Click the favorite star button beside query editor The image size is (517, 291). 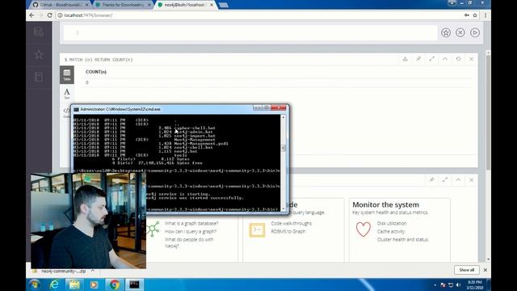[x=446, y=32]
